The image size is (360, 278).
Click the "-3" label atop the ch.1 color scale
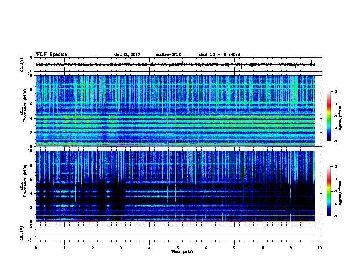[335, 91]
